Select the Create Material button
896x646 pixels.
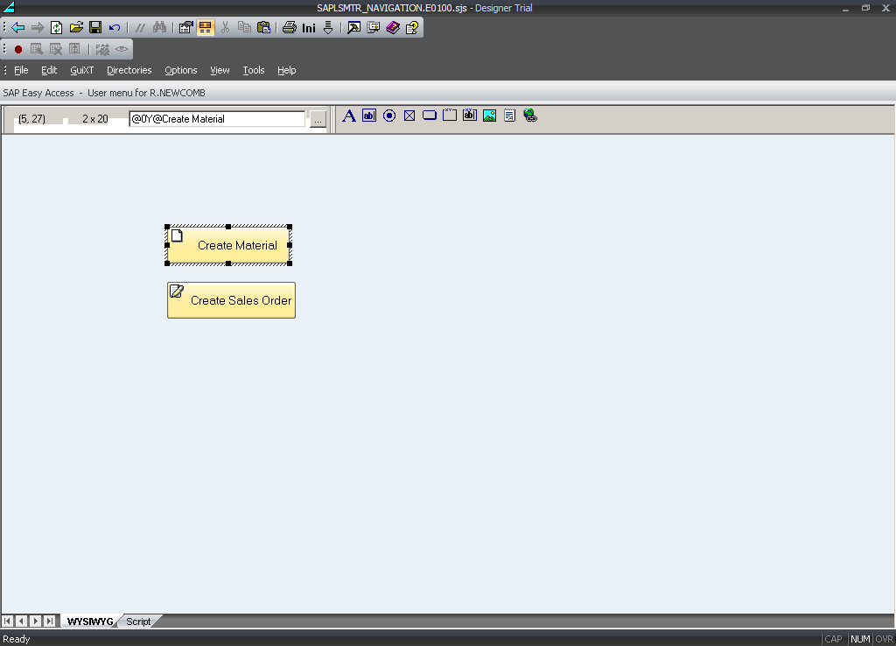tap(228, 245)
